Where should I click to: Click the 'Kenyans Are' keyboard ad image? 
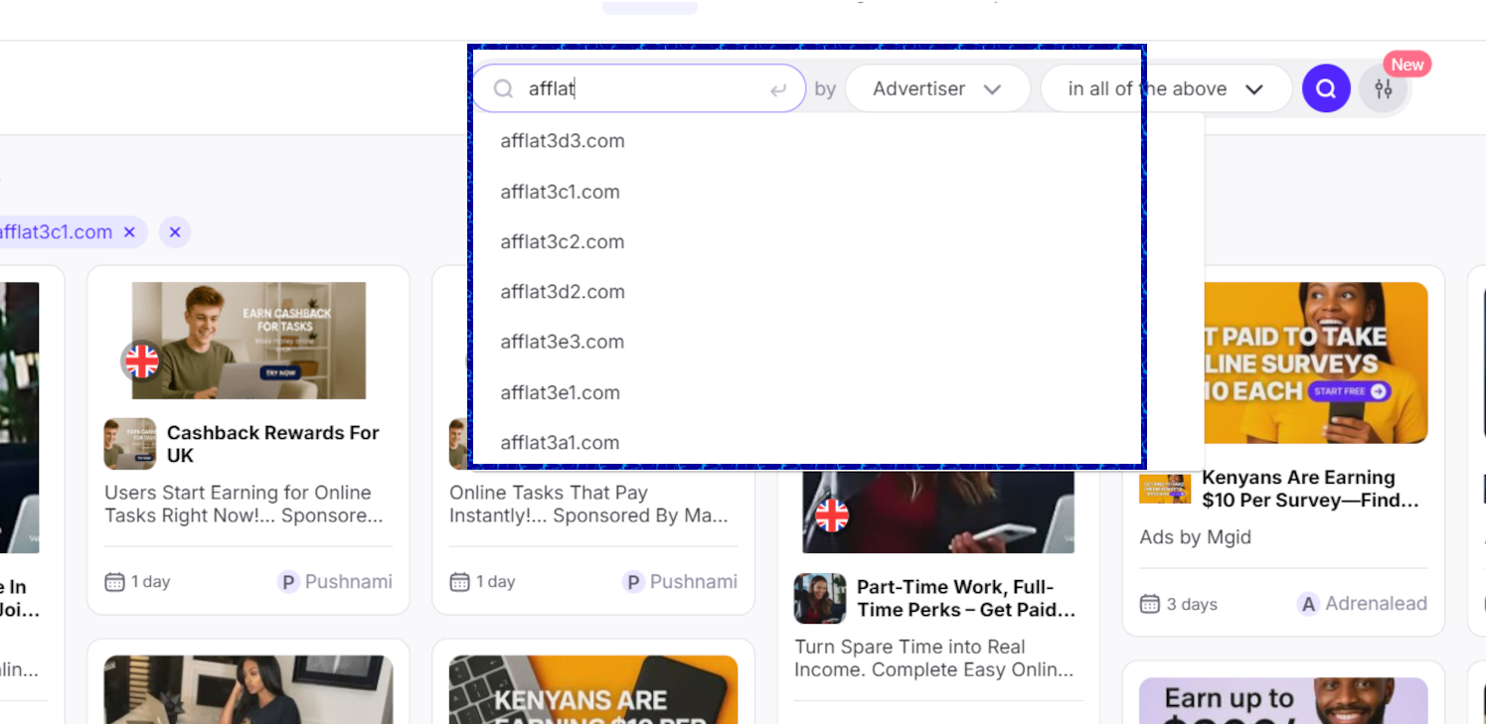tap(593, 689)
